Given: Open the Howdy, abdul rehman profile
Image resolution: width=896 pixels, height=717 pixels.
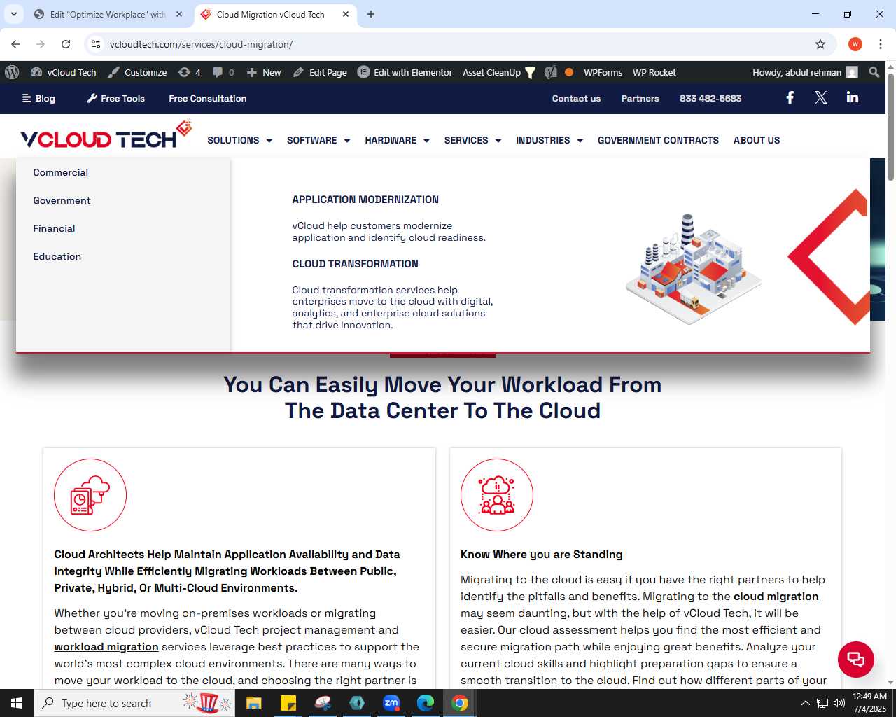Looking at the screenshot, I should pyautogui.click(x=805, y=72).
